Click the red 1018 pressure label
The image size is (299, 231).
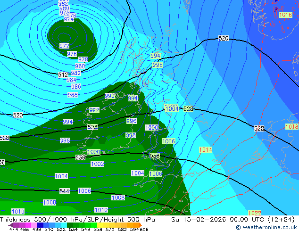coord(292,126)
